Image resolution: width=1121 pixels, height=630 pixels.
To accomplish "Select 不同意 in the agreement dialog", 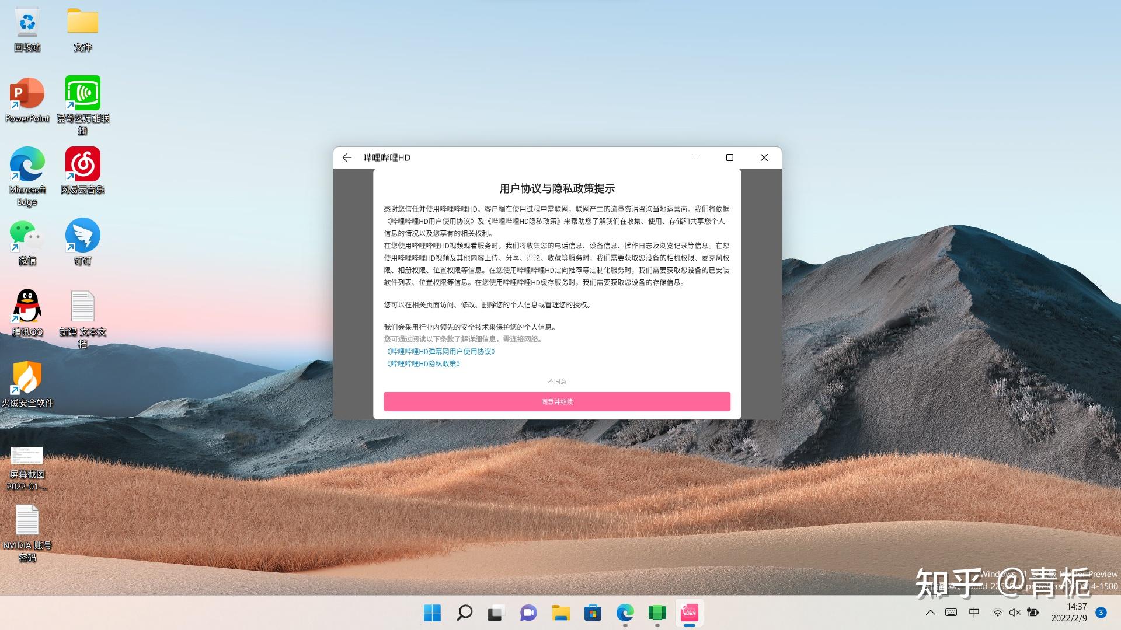I will pyautogui.click(x=556, y=381).
